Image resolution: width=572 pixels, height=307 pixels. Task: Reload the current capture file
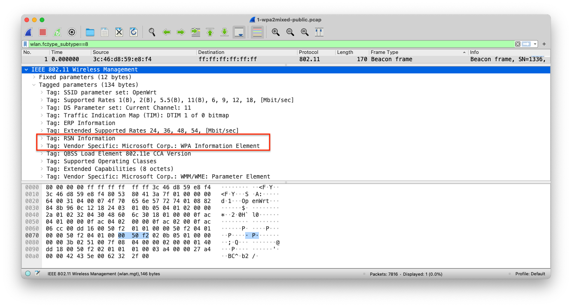coord(134,32)
